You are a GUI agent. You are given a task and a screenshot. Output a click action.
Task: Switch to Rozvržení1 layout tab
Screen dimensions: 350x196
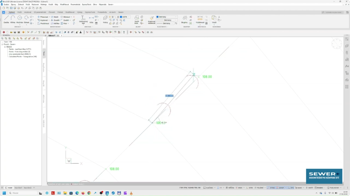click(18, 188)
